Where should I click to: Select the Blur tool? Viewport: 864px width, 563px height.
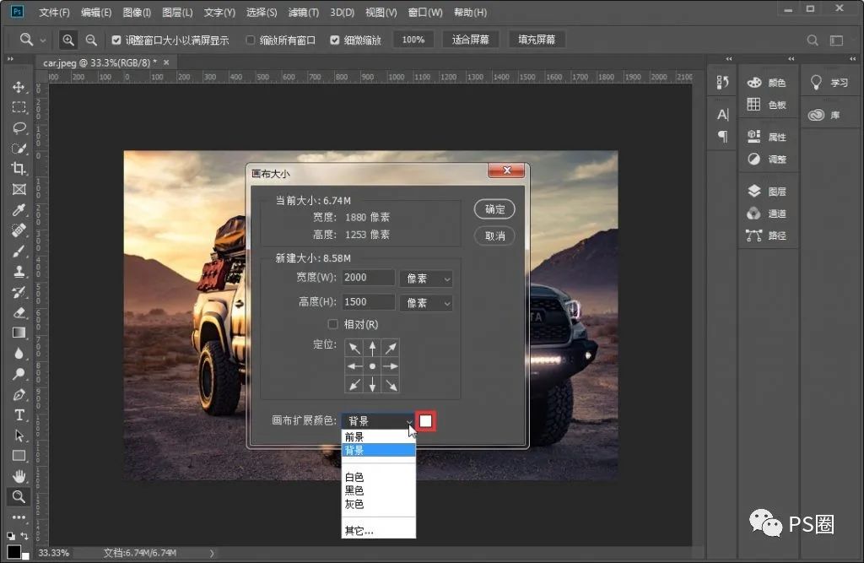(x=19, y=354)
